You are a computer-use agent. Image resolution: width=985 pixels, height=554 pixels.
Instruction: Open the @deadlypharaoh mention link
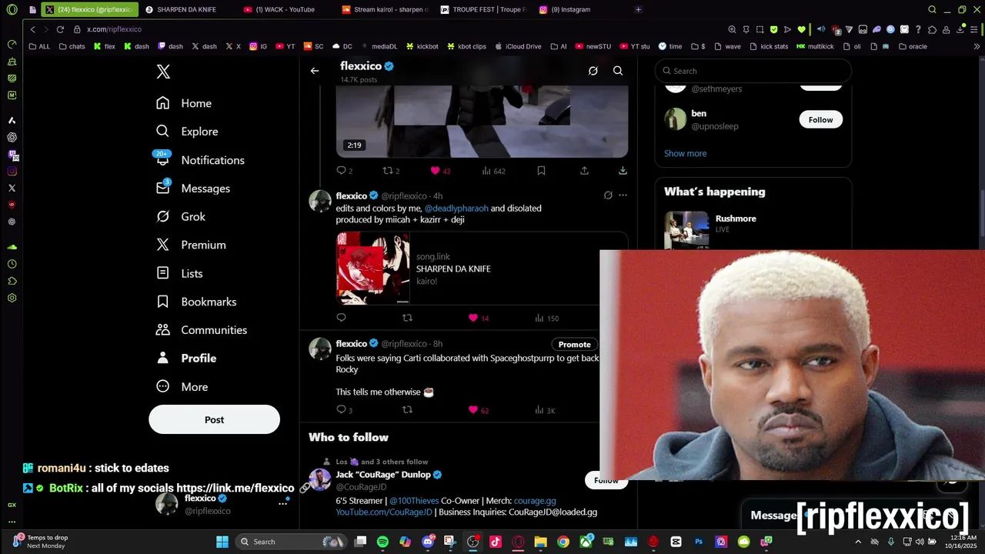click(x=456, y=209)
